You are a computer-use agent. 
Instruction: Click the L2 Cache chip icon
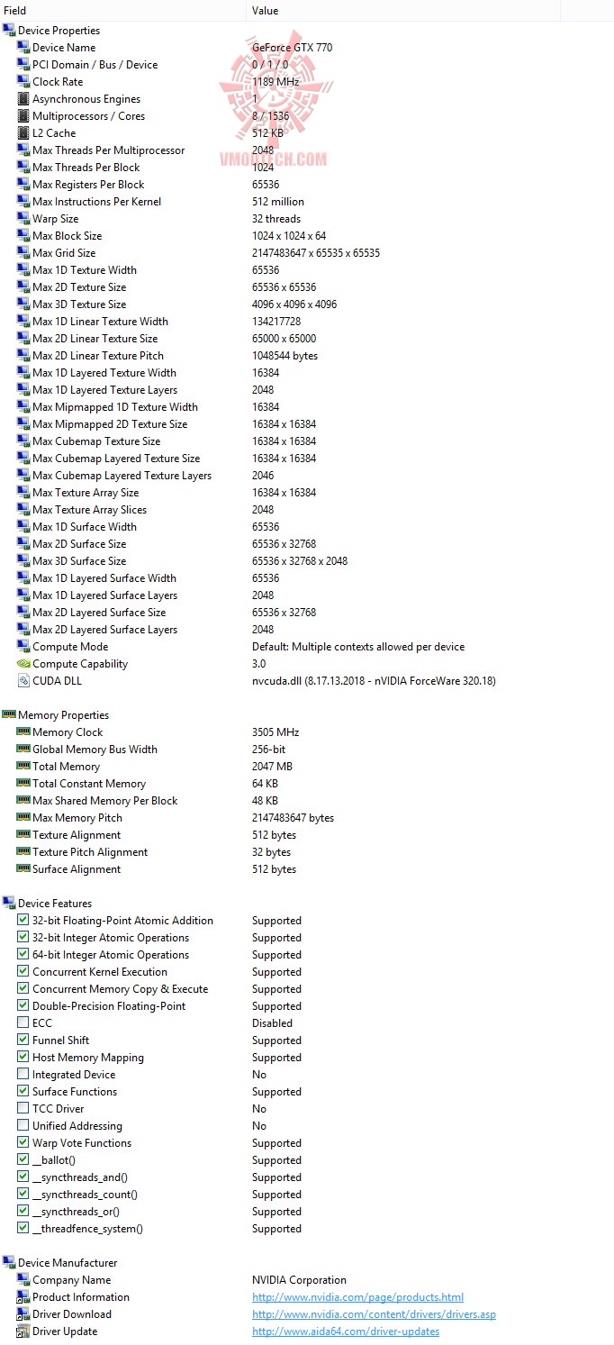(23, 133)
